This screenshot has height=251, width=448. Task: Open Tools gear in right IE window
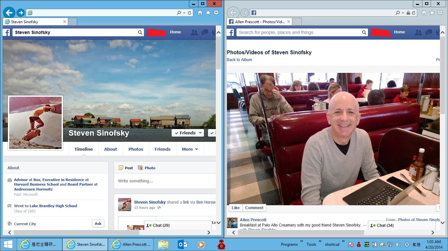coord(440,13)
